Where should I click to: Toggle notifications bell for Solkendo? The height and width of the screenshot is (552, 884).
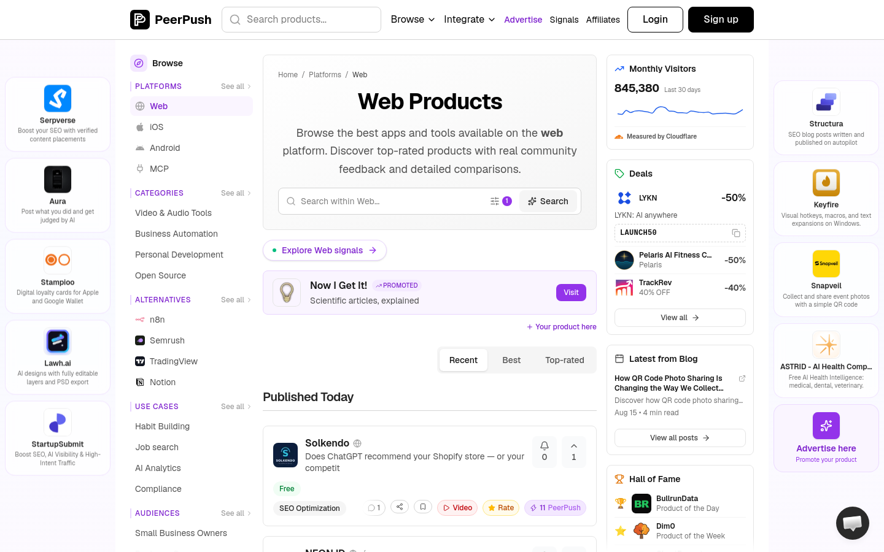click(545, 451)
